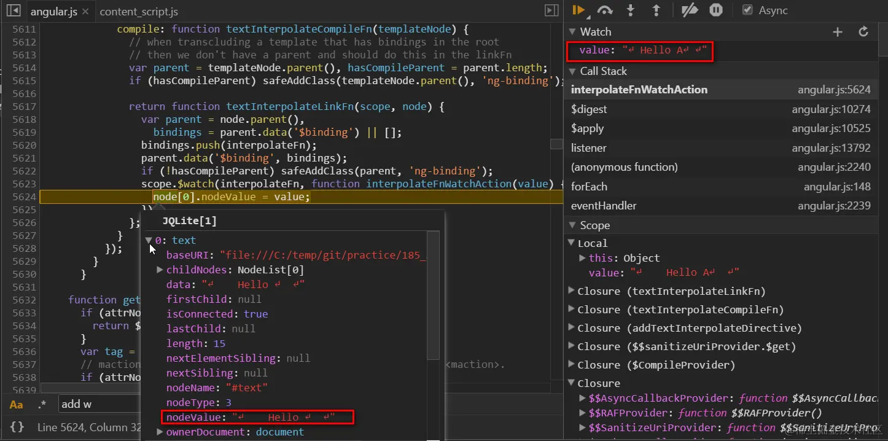Toggle the debugger sidebar collapse icon

pyautogui.click(x=551, y=10)
